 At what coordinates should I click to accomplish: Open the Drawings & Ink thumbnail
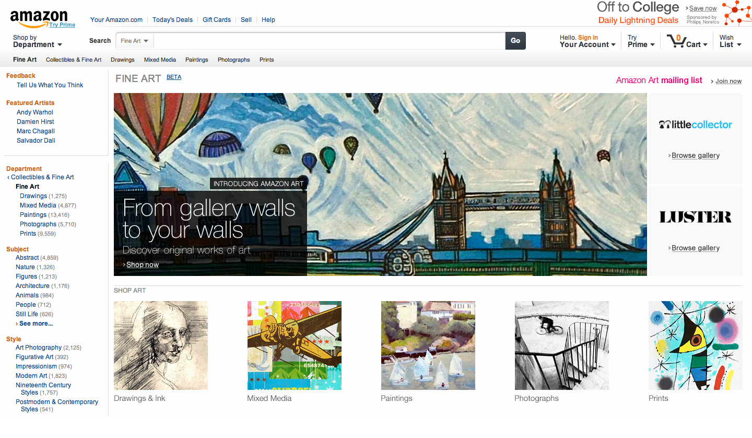tap(161, 345)
